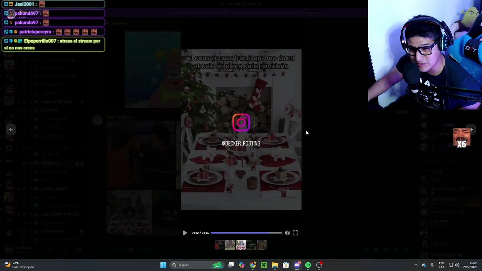
Task: Seek on the video progress bar
Action: pos(247,233)
